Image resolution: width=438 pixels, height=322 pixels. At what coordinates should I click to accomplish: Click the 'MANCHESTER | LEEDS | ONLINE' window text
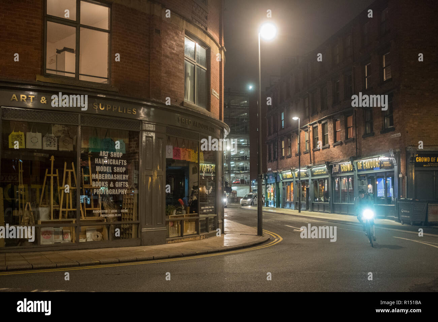110,211
